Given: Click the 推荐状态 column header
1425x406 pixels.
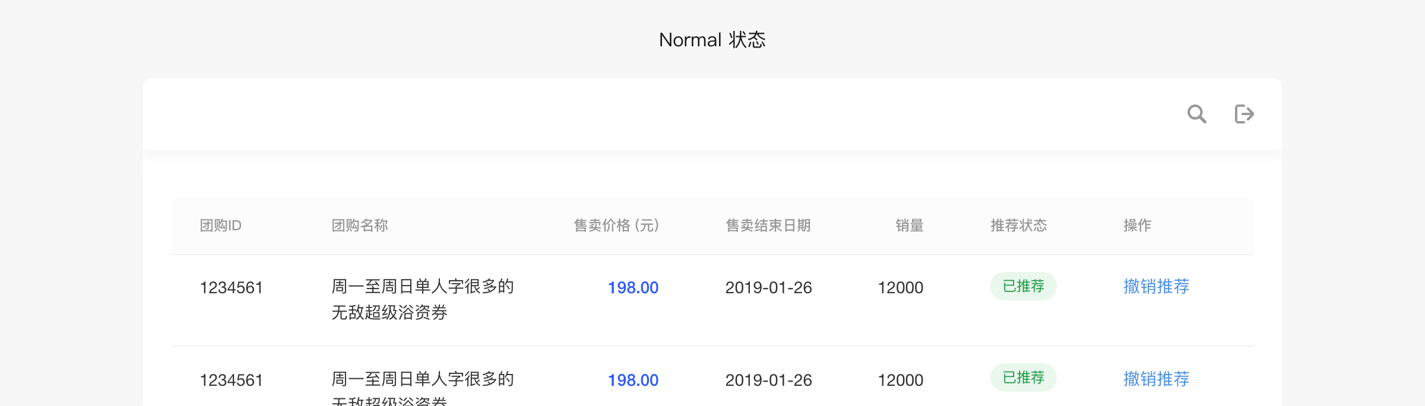Looking at the screenshot, I should click(1018, 226).
